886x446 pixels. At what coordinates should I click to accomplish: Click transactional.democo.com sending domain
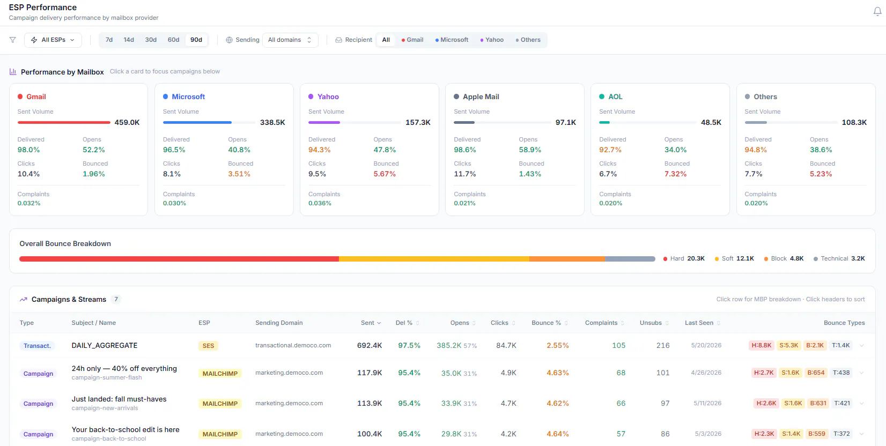[x=293, y=346]
